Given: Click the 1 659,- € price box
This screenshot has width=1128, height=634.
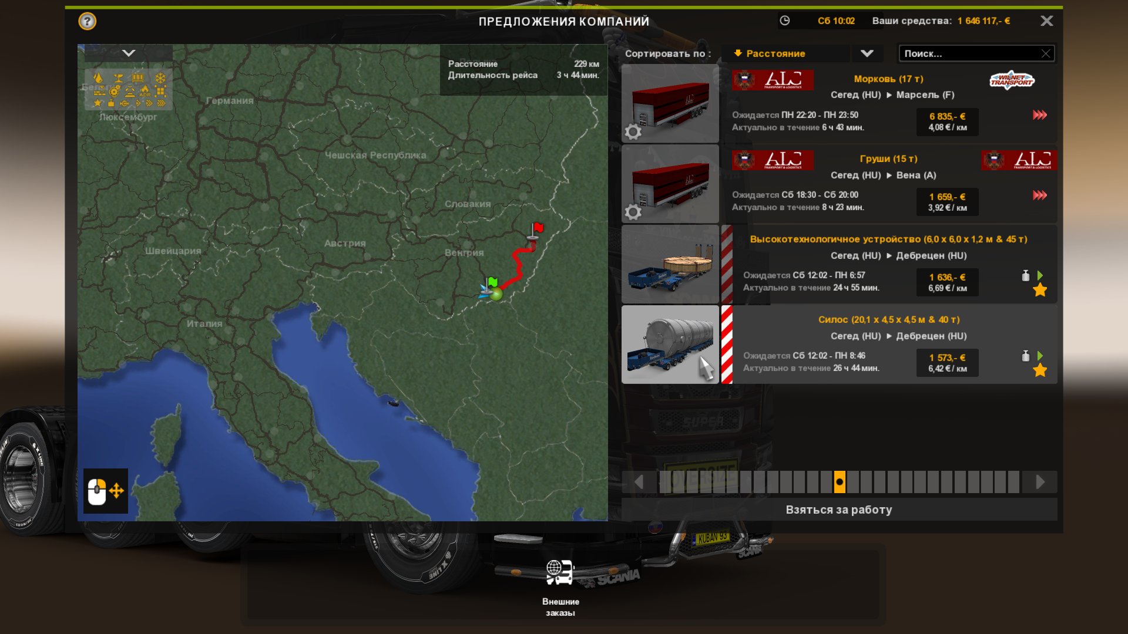Looking at the screenshot, I should [x=947, y=202].
